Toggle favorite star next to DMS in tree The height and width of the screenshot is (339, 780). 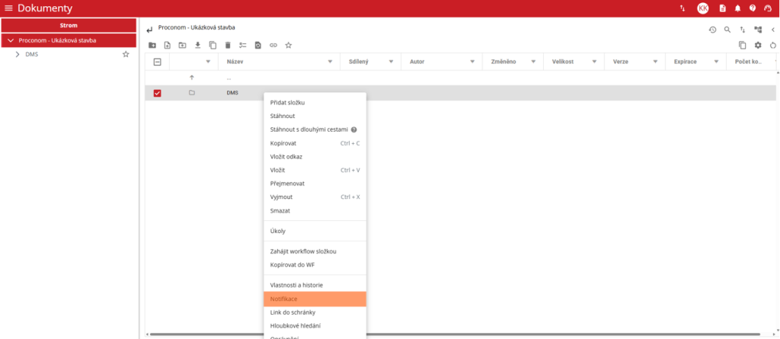point(126,54)
